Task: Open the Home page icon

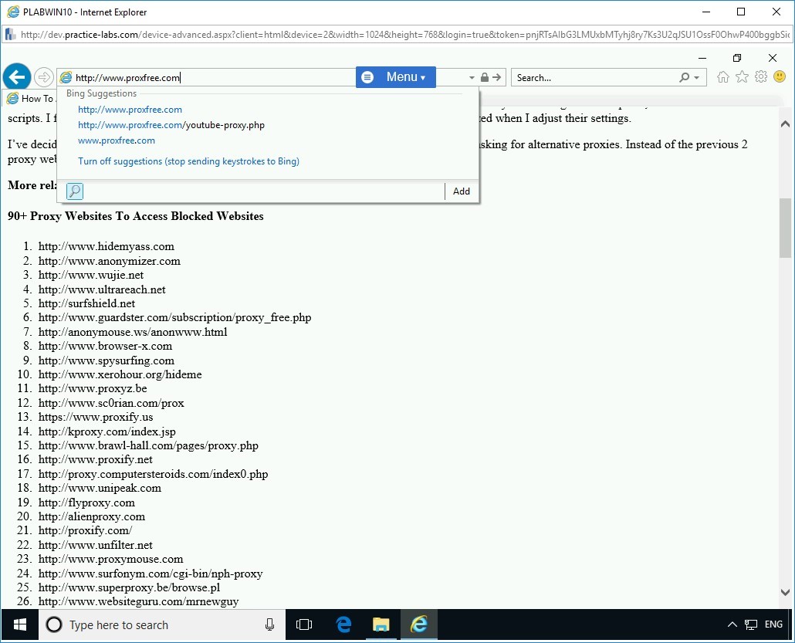Action: [x=722, y=77]
